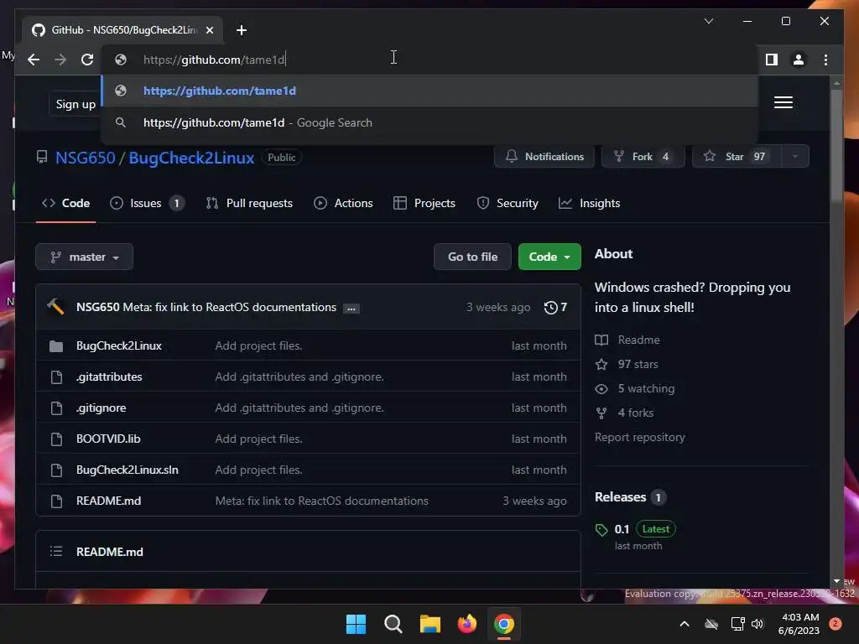Open taskbar Search icon
This screenshot has height=644, width=859.
tap(393, 624)
